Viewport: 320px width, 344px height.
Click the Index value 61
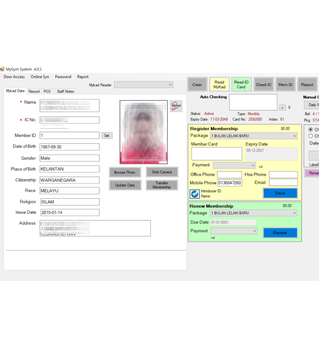click(x=282, y=119)
